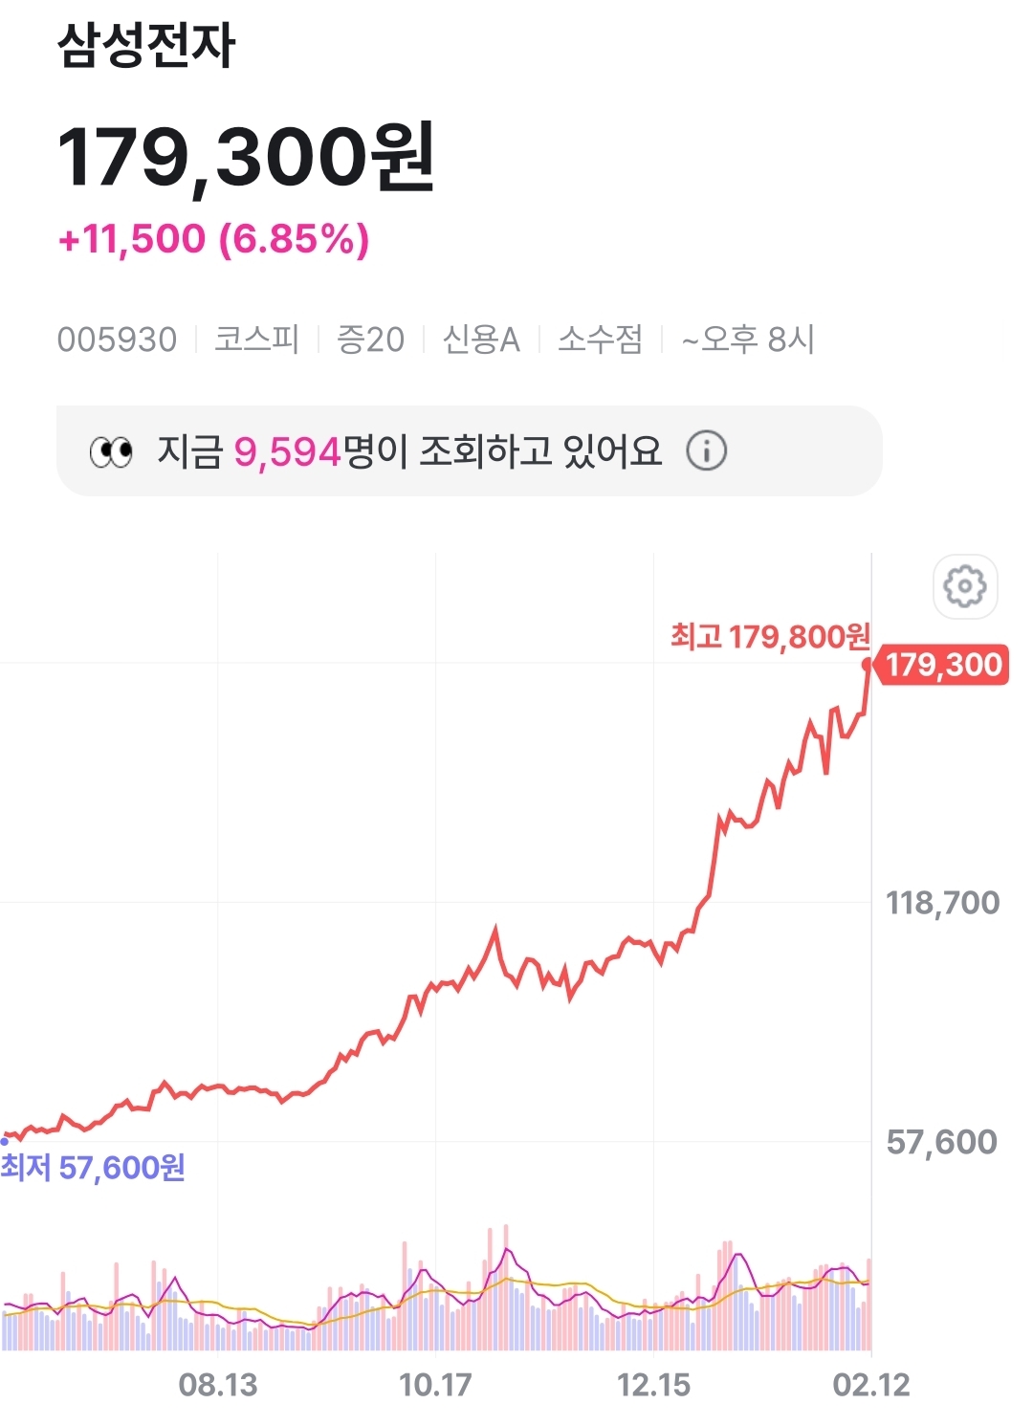Tap the 증20 margin tag

(370, 340)
